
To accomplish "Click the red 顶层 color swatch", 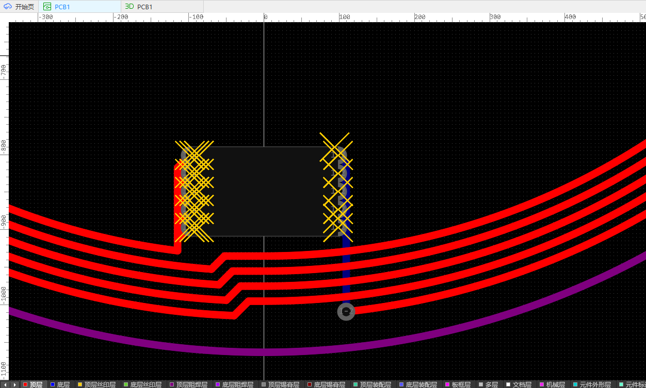I will coord(25,384).
